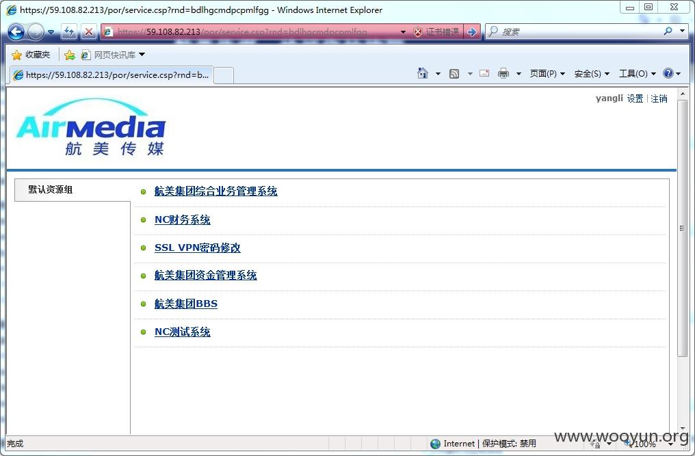Open the 页面(P) Page menu
Viewport: 695px width, 456px height.
[x=547, y=74]
